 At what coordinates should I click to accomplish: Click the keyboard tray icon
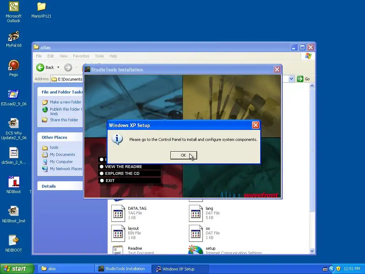click(325, 269)
